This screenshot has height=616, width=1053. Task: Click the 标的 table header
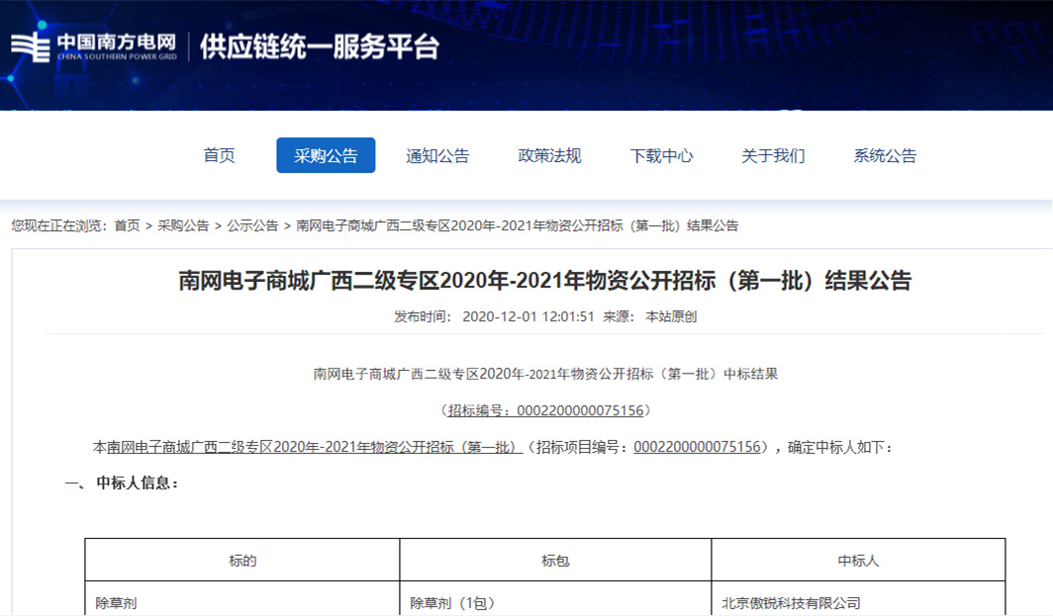click(x=242, y=561)
